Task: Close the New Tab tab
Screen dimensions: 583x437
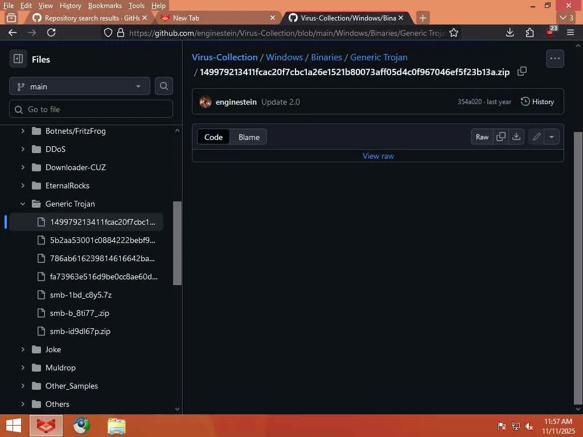Action: 273,18
